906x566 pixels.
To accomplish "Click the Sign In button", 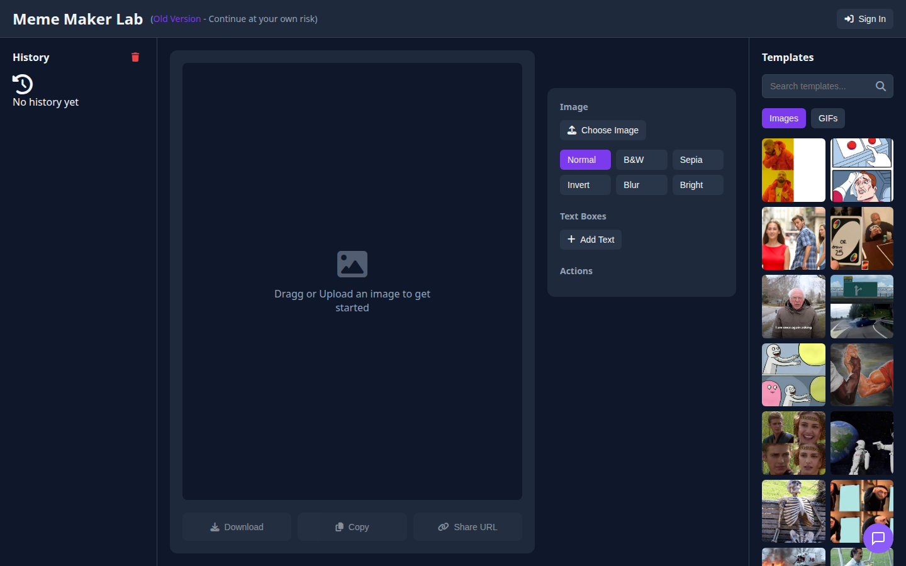I will click(865, 19).
